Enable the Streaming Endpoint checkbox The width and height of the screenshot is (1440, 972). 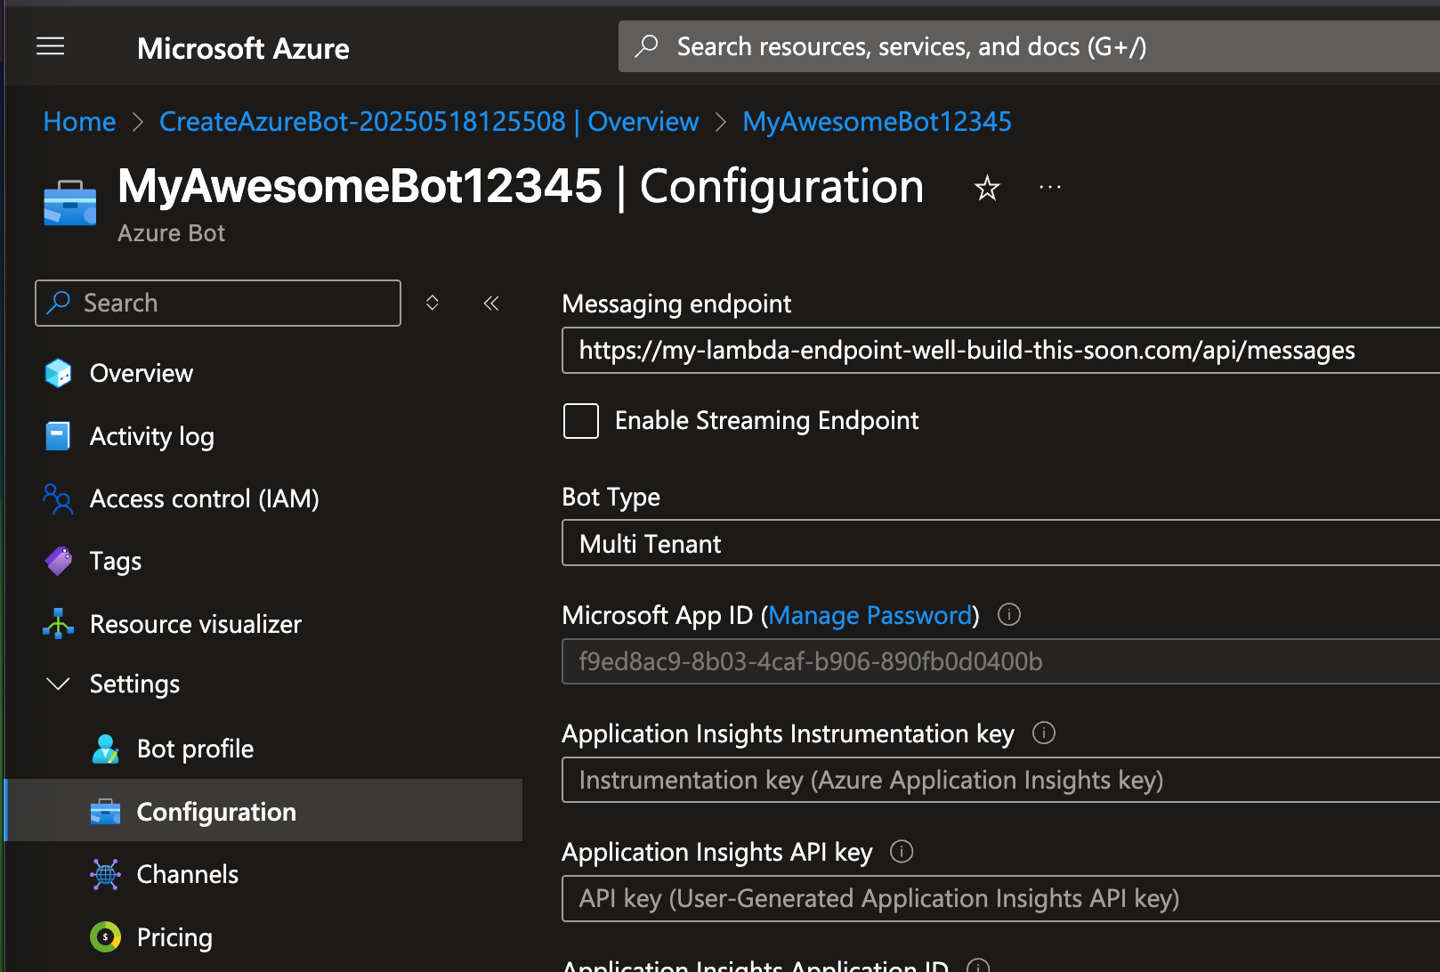(x=581, y=421)
